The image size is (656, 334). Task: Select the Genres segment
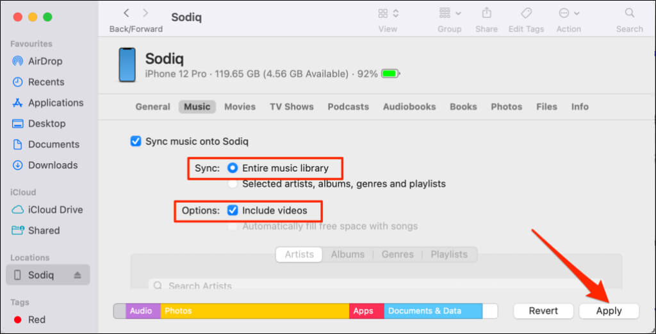397,254
